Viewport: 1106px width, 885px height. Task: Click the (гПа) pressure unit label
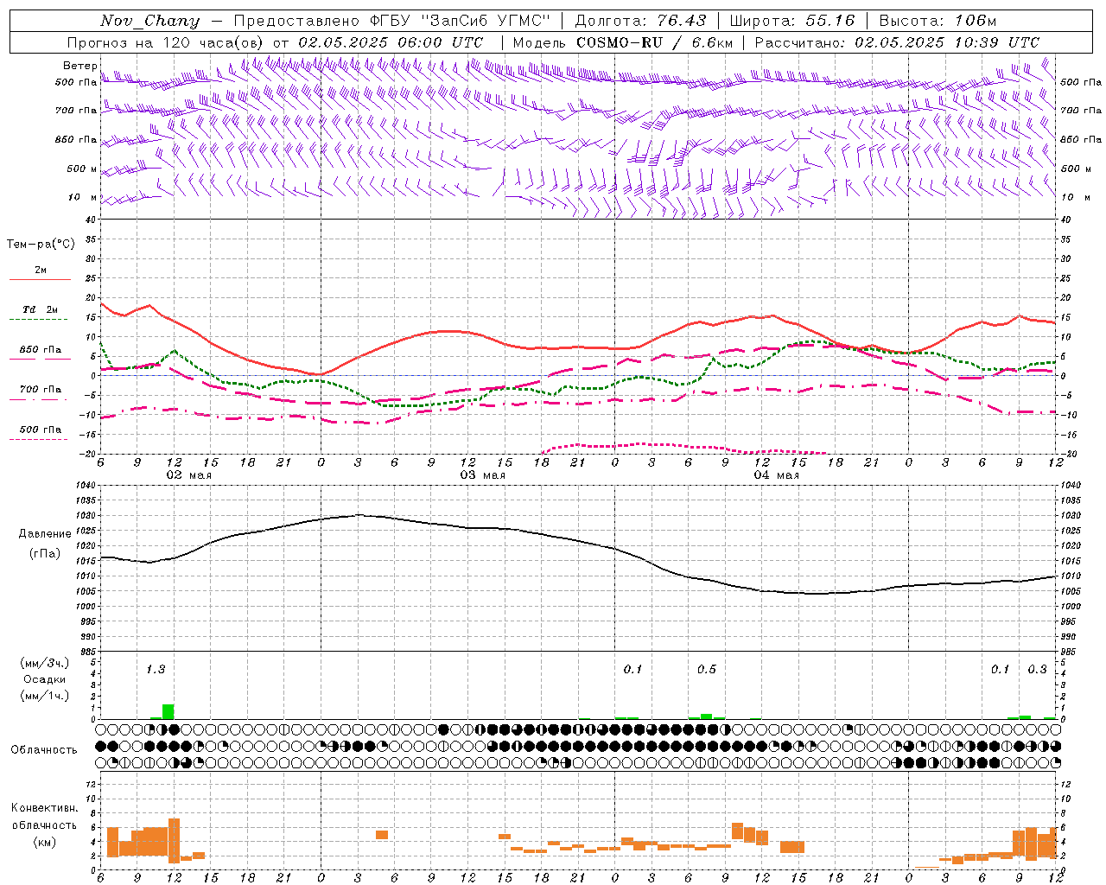(45, 554)
